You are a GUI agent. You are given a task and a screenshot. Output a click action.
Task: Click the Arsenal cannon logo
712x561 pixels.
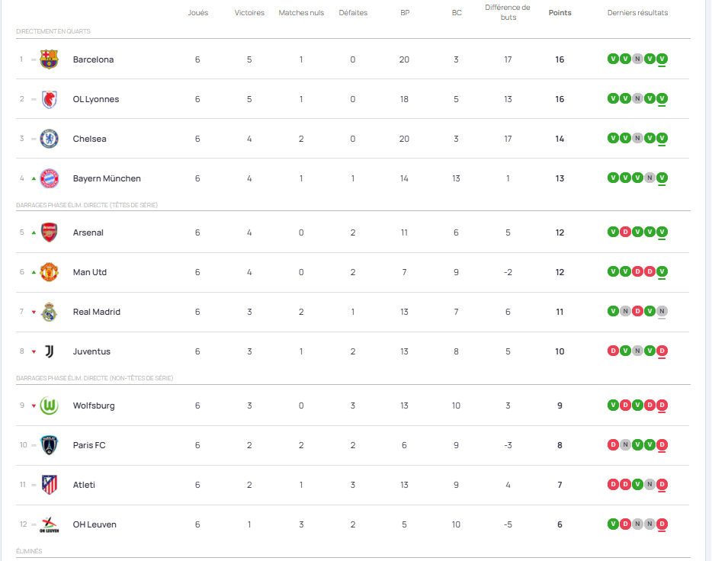(x=49, y=232)
